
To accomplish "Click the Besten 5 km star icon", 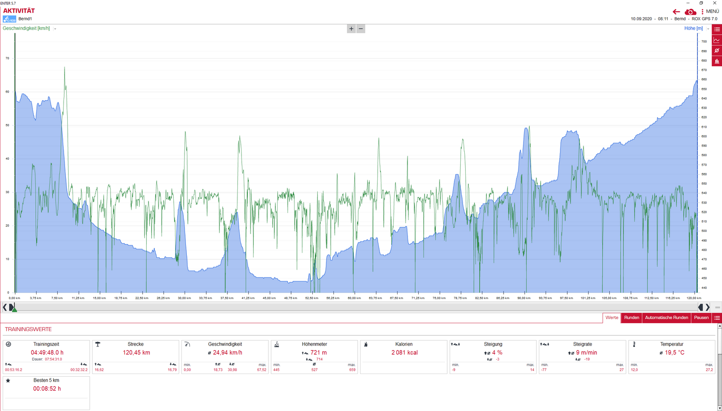I will click(8, 380).
